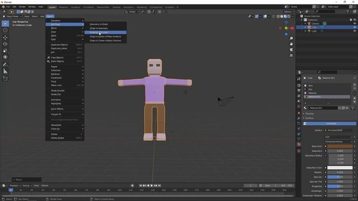Toggle the Use Nodes button
This screenshot has width=358, height=201.
329,123
